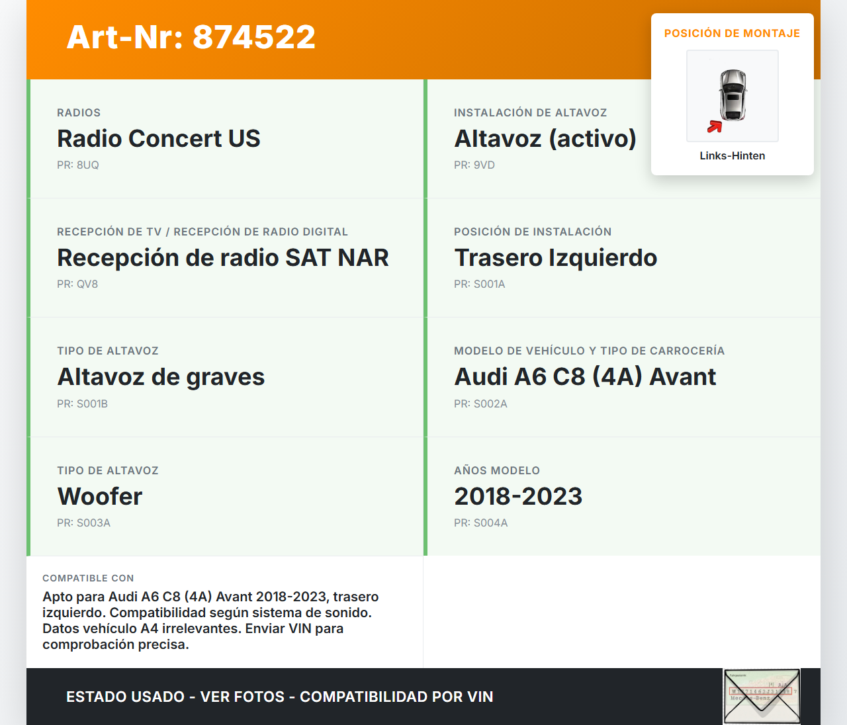Click the RADIOS label
The height and width of the screenshot is (725, 847).
[79, 113]
